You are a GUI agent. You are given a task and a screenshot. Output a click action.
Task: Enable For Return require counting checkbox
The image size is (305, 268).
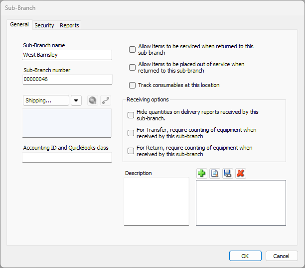pyautogui.click(x=131, y=151)
